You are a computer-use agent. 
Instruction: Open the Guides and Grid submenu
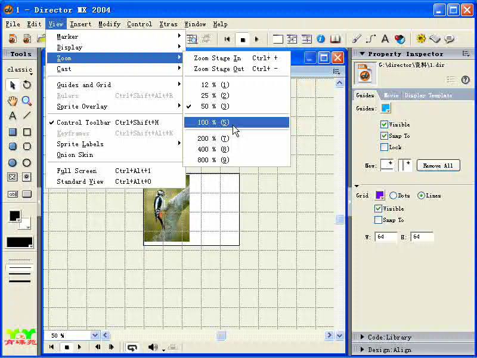tap(116, 85)
